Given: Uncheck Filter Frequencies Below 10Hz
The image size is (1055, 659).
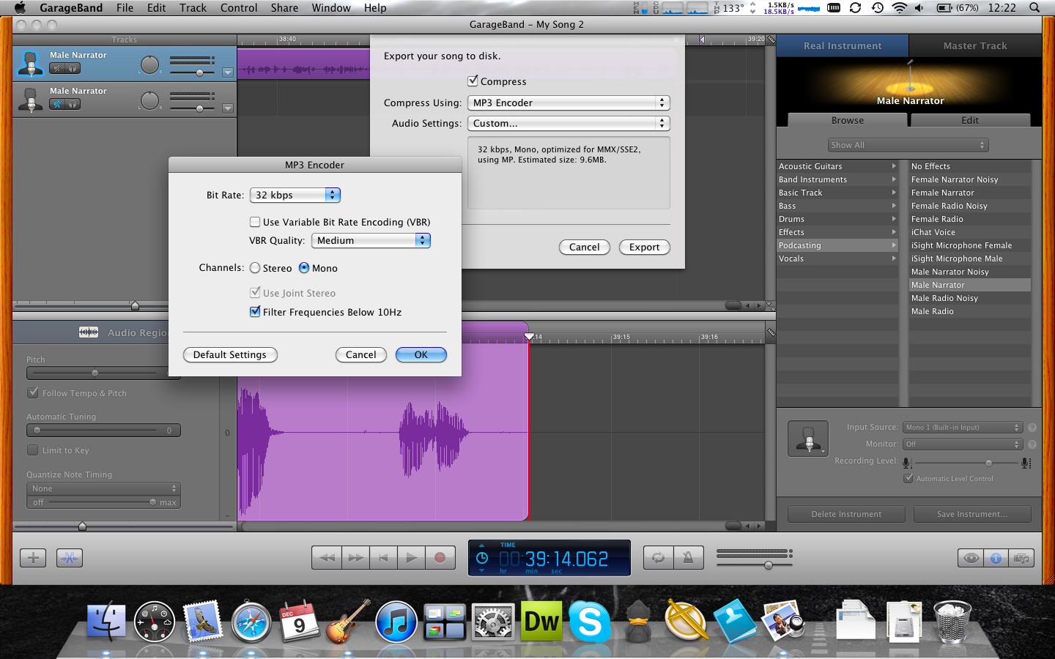Looking at the screenshot, I should [255, 312].
